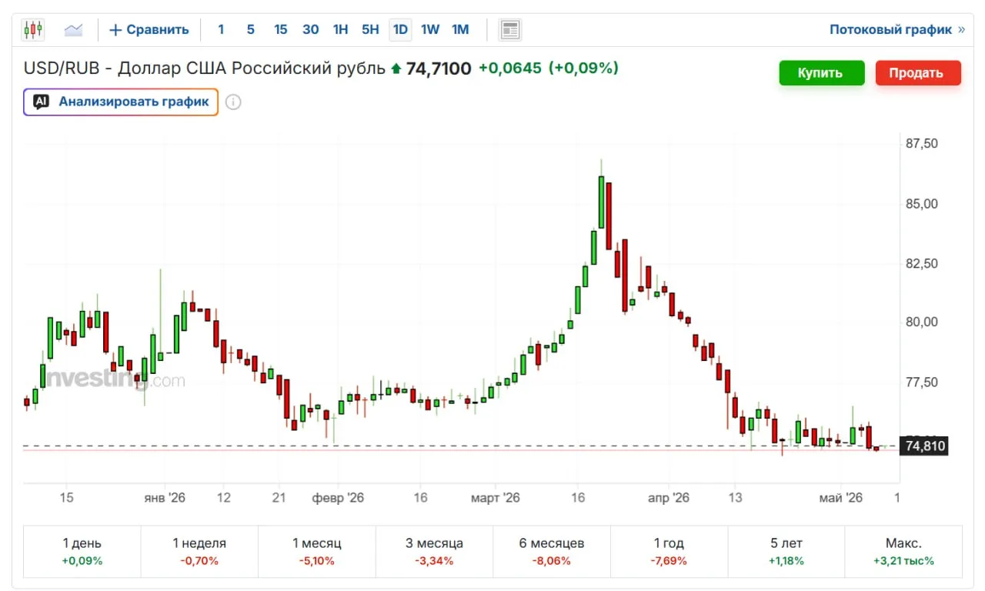The image size is (985, 591).
Task: Switch to the area chart type icon
Action: 74,30
